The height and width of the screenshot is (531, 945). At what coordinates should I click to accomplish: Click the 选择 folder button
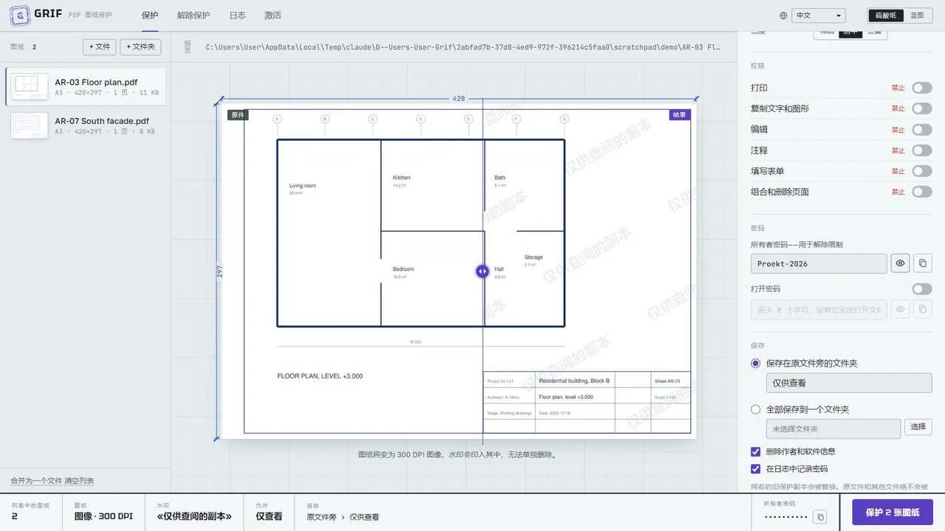(x=918, y=428)
